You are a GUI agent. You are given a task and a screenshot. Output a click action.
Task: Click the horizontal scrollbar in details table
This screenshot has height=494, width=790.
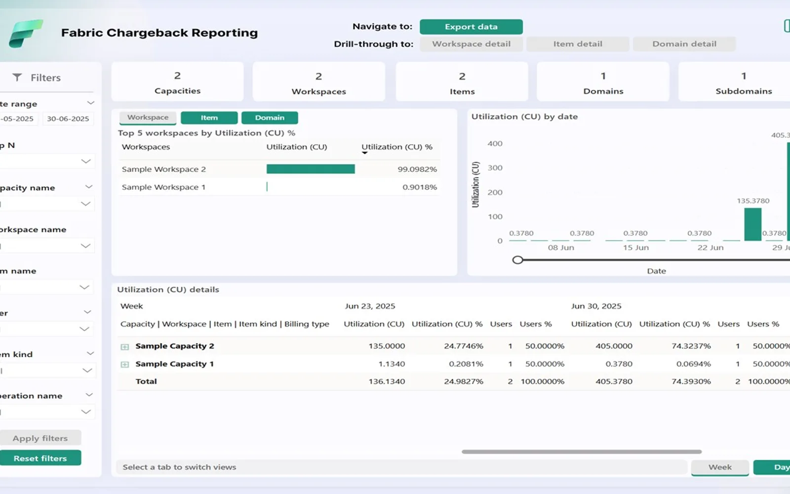pyautogui.click(x=582, y=452)
